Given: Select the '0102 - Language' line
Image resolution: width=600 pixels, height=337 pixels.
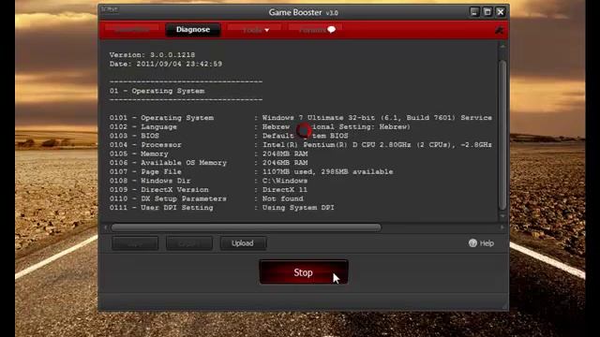Looking at the screenshot, I should coord(260,127).
